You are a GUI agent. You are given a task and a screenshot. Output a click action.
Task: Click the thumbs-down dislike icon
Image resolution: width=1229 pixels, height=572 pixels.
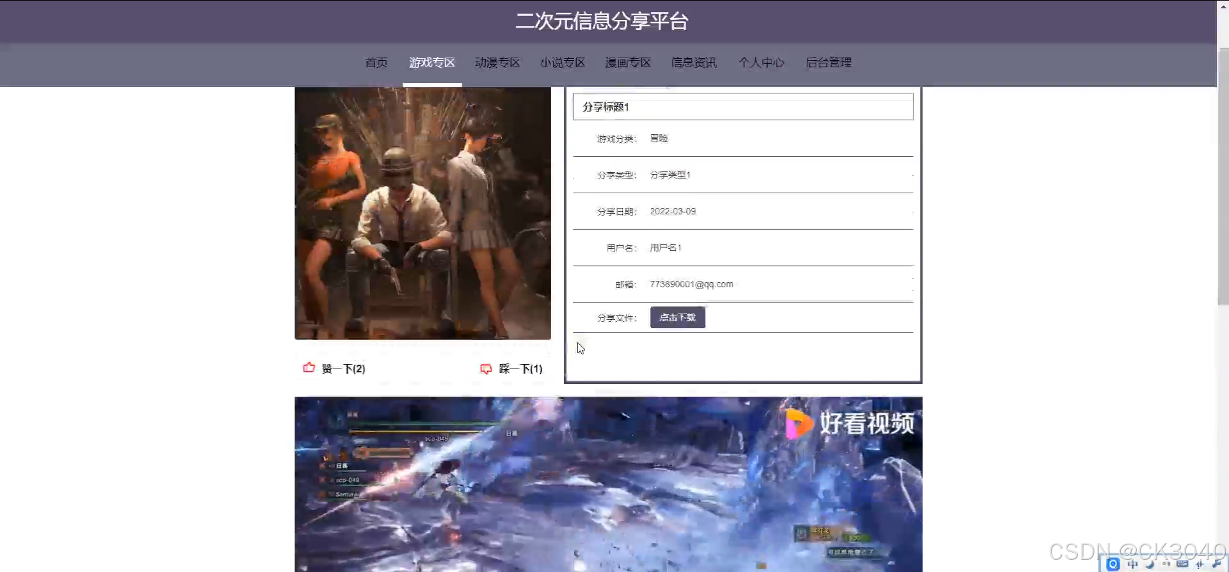(x=486, y=369)
